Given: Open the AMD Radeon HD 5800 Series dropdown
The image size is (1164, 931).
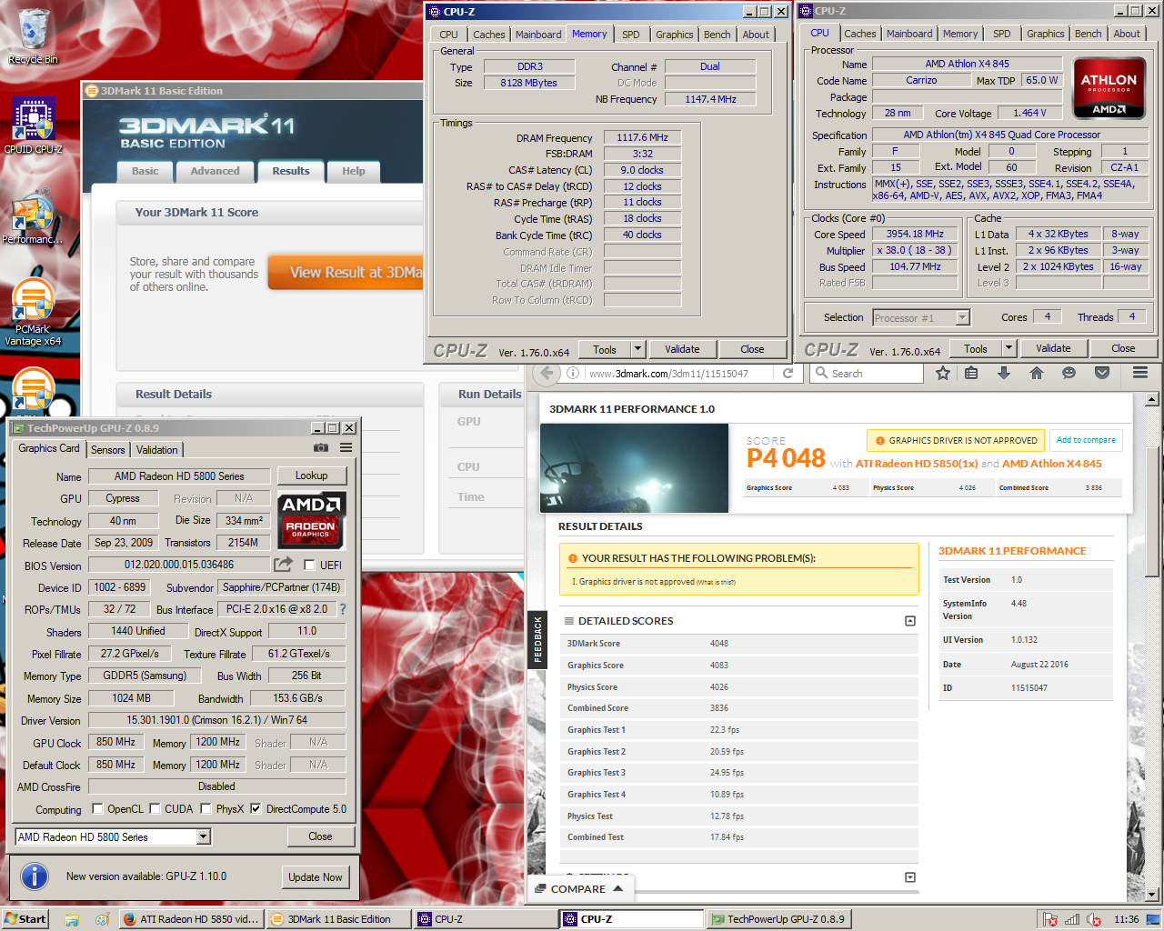Looking at the screenshot, I should (204, 836).
